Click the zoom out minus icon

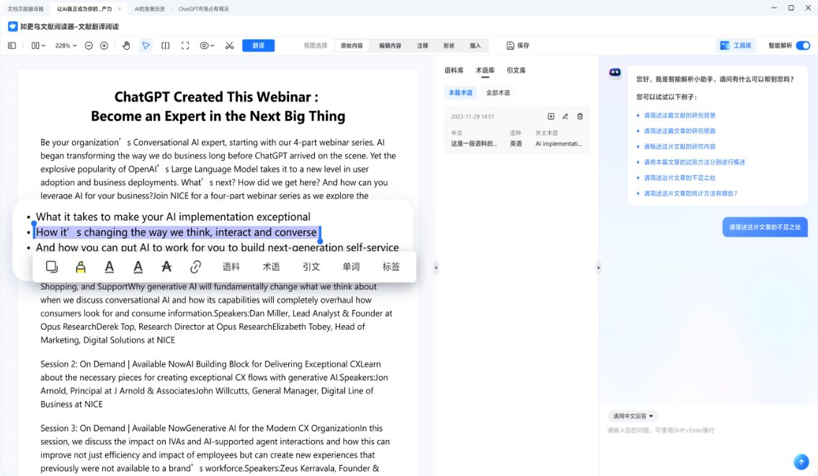click(89, 46)
